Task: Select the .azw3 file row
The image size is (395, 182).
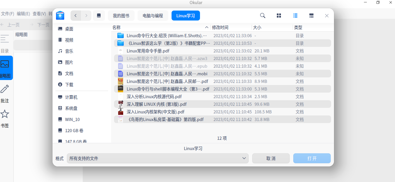Action: tap(223, 59)
